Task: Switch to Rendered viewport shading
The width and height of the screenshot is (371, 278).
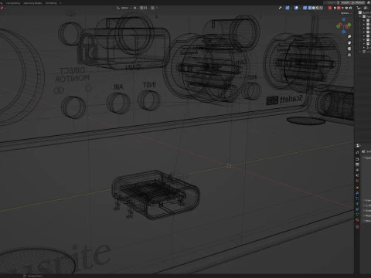Action: (322, 8)
